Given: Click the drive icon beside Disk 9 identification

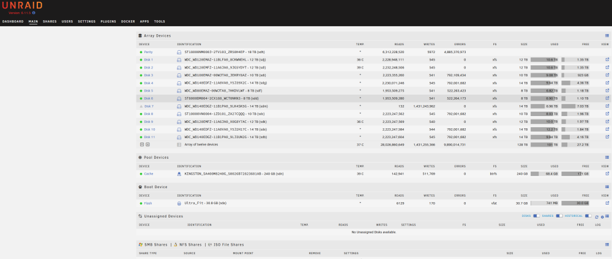Looking at the screenshot, I should pyautogui.click(x=179, y=122).
